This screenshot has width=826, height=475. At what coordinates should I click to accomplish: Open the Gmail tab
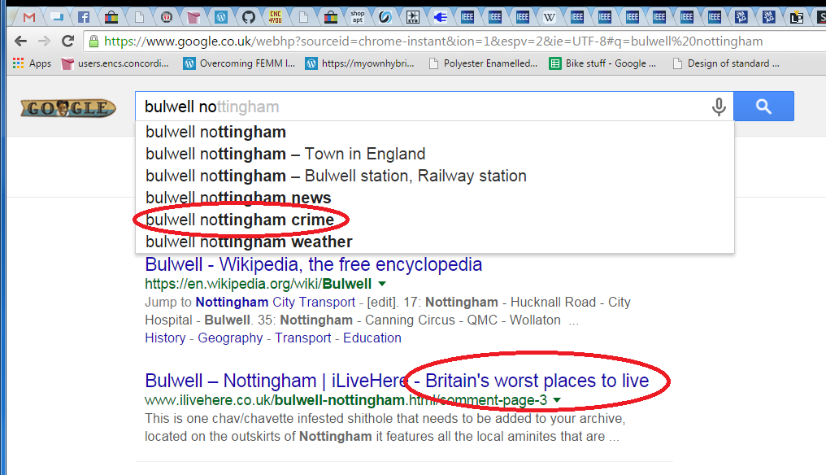tap(29, 16)
